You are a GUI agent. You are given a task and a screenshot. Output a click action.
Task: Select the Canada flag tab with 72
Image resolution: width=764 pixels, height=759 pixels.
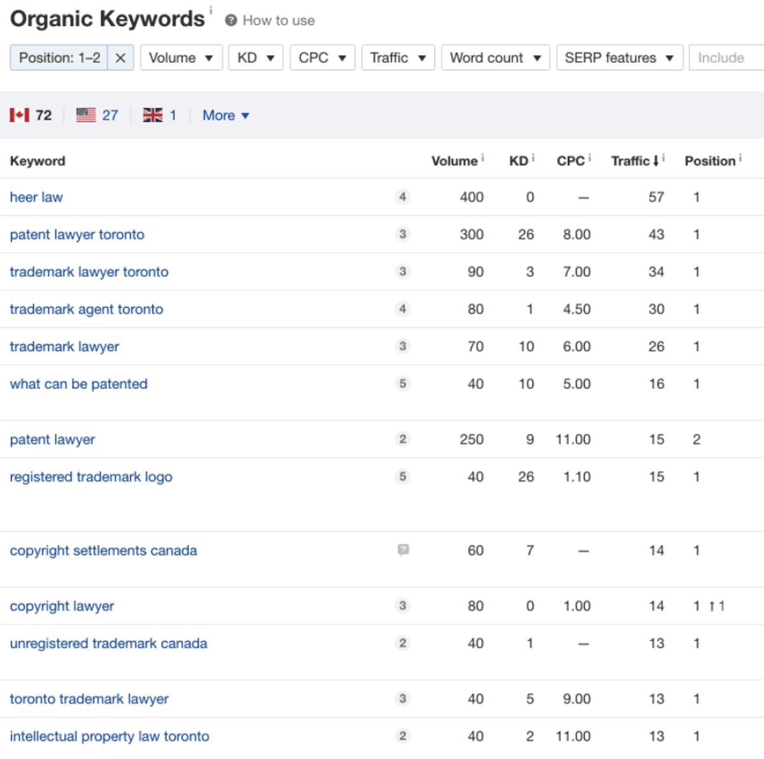click(31, 115)
